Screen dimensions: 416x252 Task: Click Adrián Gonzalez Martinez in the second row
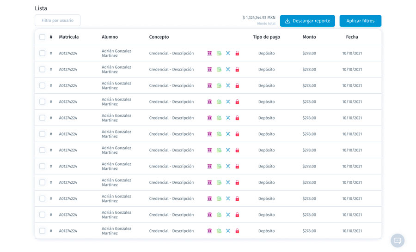[x=116, y=69]
